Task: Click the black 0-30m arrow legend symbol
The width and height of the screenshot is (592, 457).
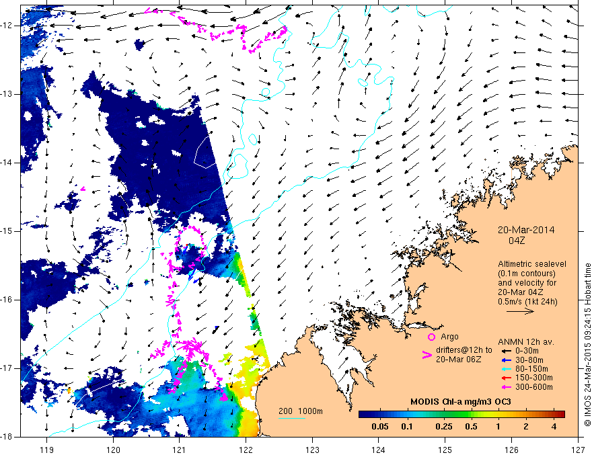Action: (505, 351)
